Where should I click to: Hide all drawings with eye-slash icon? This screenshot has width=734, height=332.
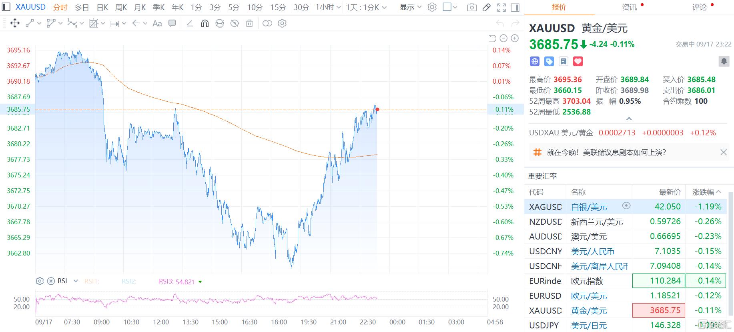pyautogui.click(x=235, y=24)
